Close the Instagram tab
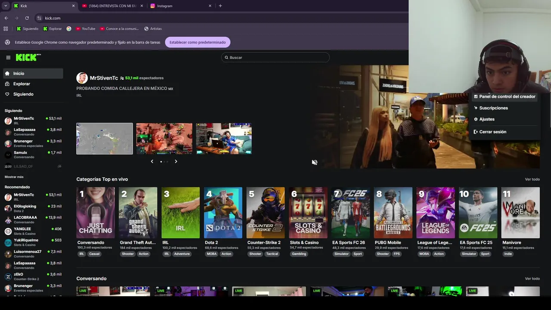The image size is (551, 310). [x=210, y=6]
